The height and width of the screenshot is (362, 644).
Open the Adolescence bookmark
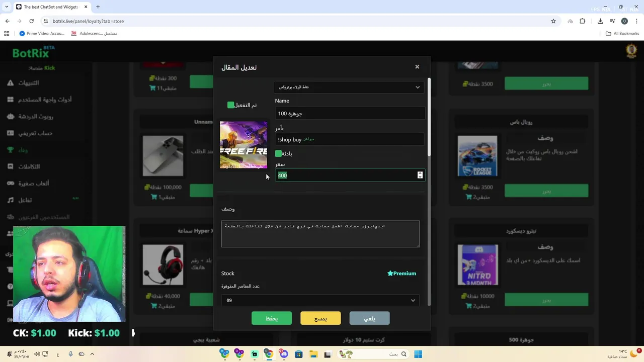click(94, 34)
